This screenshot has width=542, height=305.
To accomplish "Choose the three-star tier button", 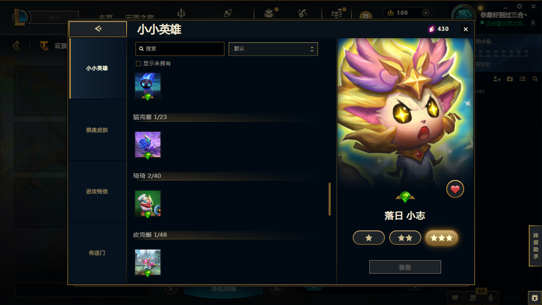I will 442,238.
